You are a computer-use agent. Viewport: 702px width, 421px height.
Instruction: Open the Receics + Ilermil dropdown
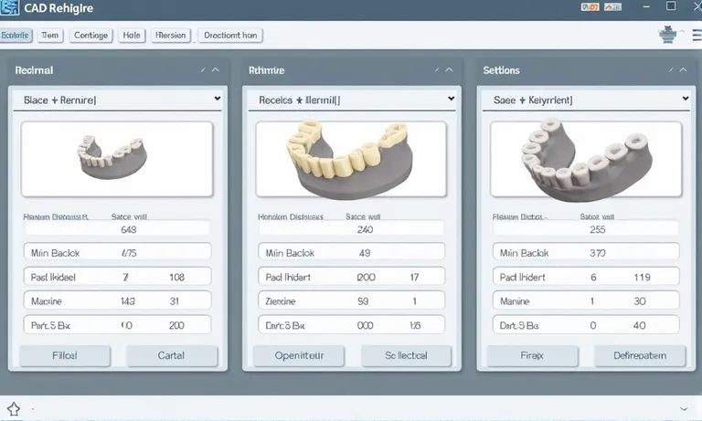[451, 98]
